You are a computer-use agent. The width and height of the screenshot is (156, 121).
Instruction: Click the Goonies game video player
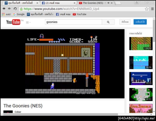pyautogui.click(x=62, y=64)
